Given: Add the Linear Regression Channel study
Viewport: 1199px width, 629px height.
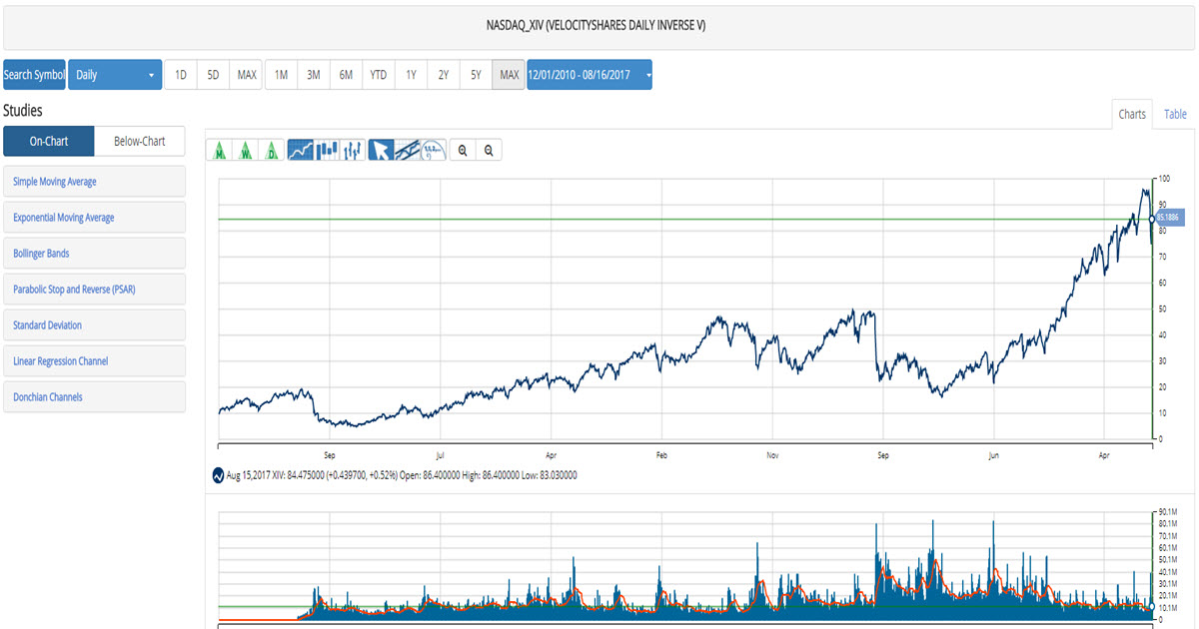Looking at the screenshot, I should (x=94, y=361).
